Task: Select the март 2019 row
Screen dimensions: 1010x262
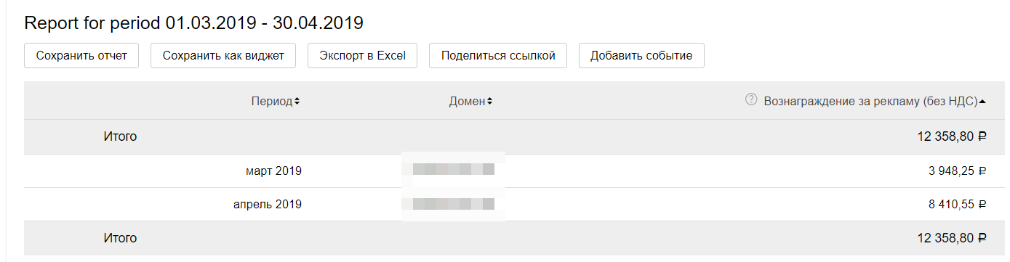Action: pyautogui.click(x=505, y=171)
